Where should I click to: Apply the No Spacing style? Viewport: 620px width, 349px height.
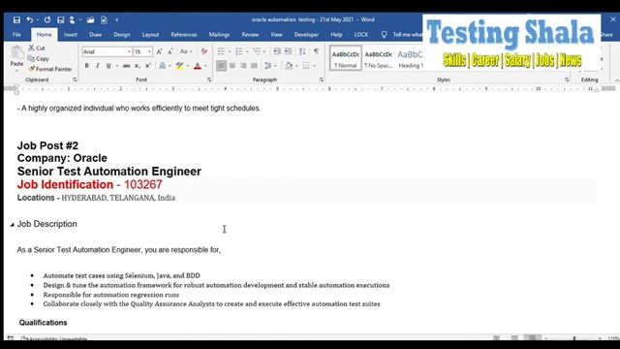378,58
